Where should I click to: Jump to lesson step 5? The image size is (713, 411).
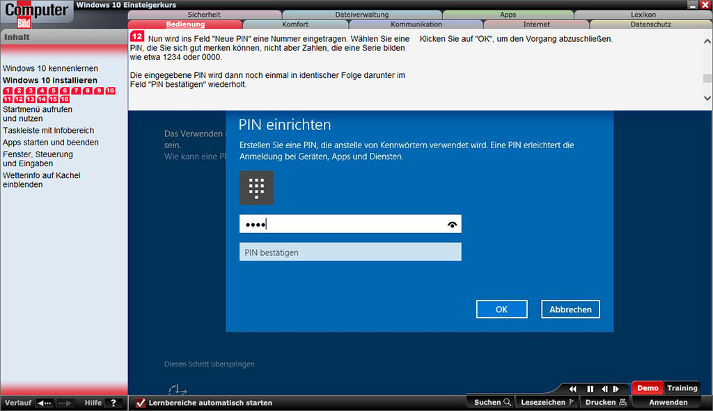(x=53, y=90)
